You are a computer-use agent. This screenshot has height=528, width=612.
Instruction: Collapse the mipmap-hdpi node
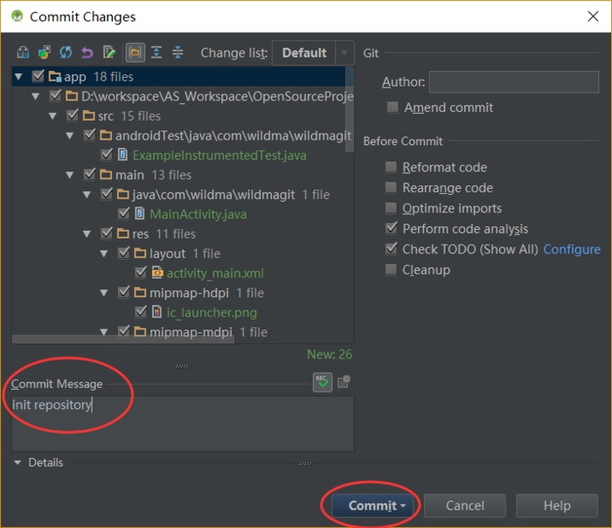(104, 293)
